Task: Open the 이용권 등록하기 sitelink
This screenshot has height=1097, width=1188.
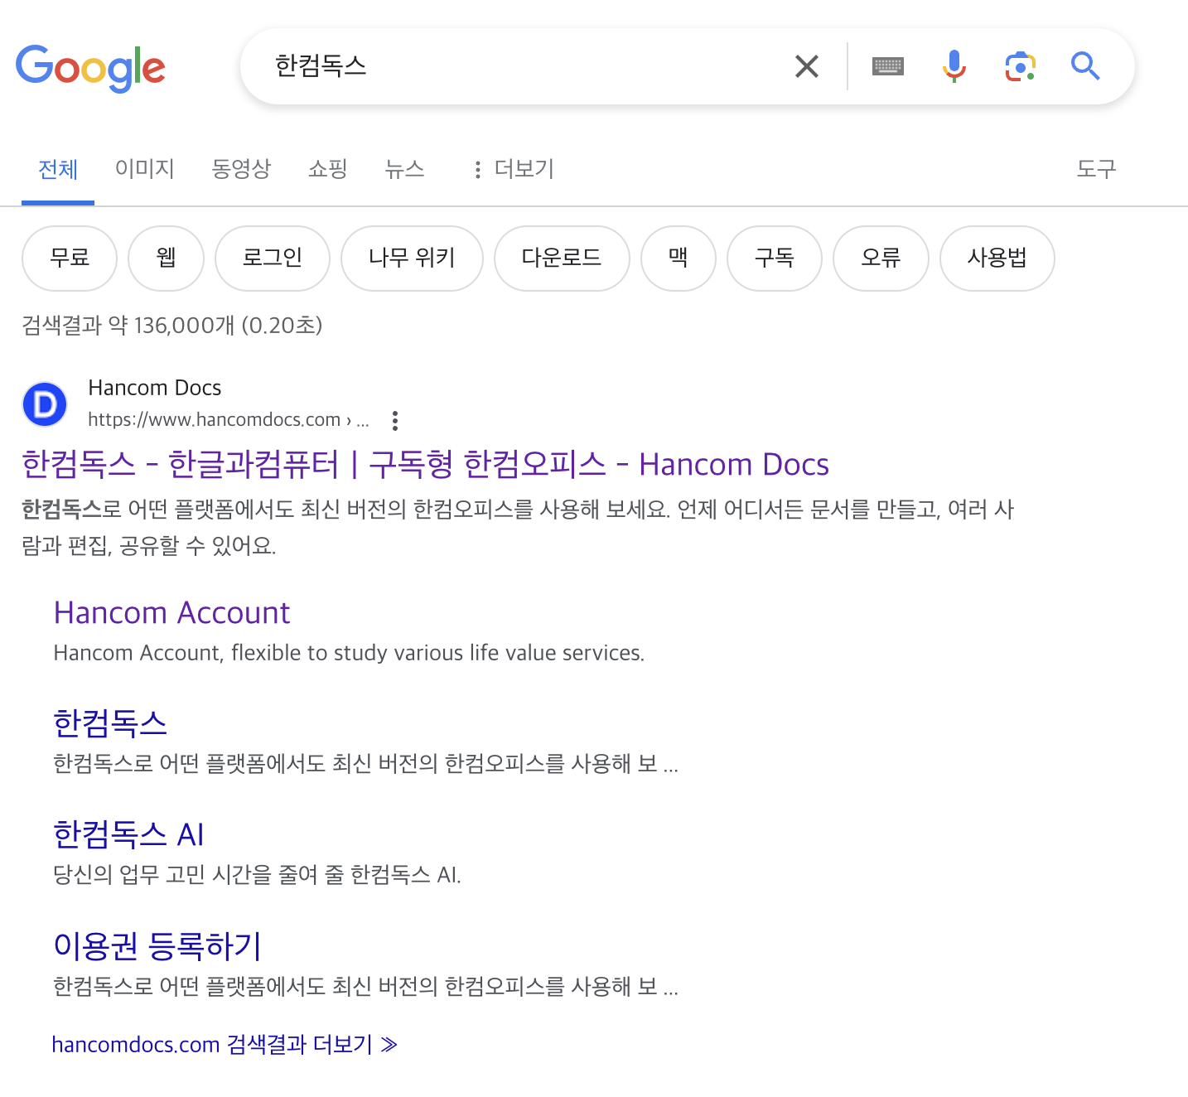Action: (157, 945)
